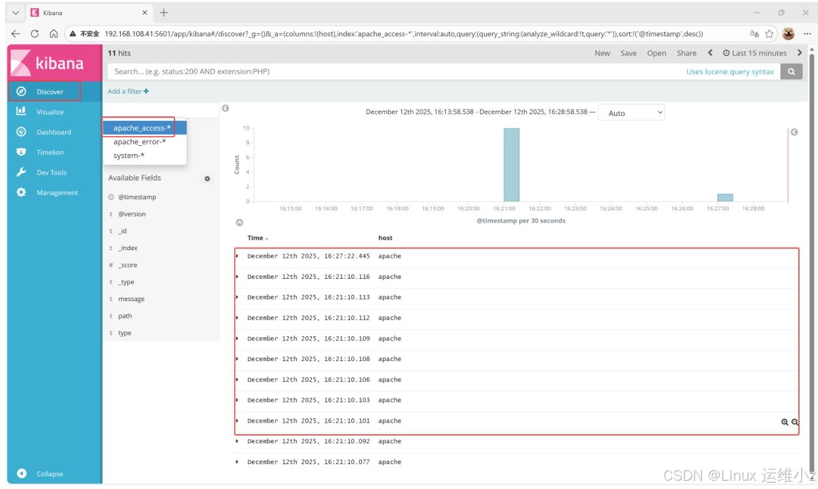The height and width of the screenshot is (489, 818).
Task: Click the search magnifier button
Action: point(791,72)
